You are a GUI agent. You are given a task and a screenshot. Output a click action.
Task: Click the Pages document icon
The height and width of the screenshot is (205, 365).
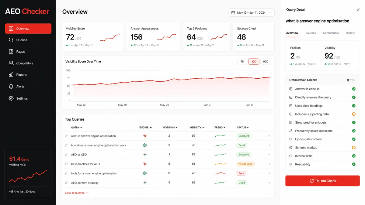point(11,52)
